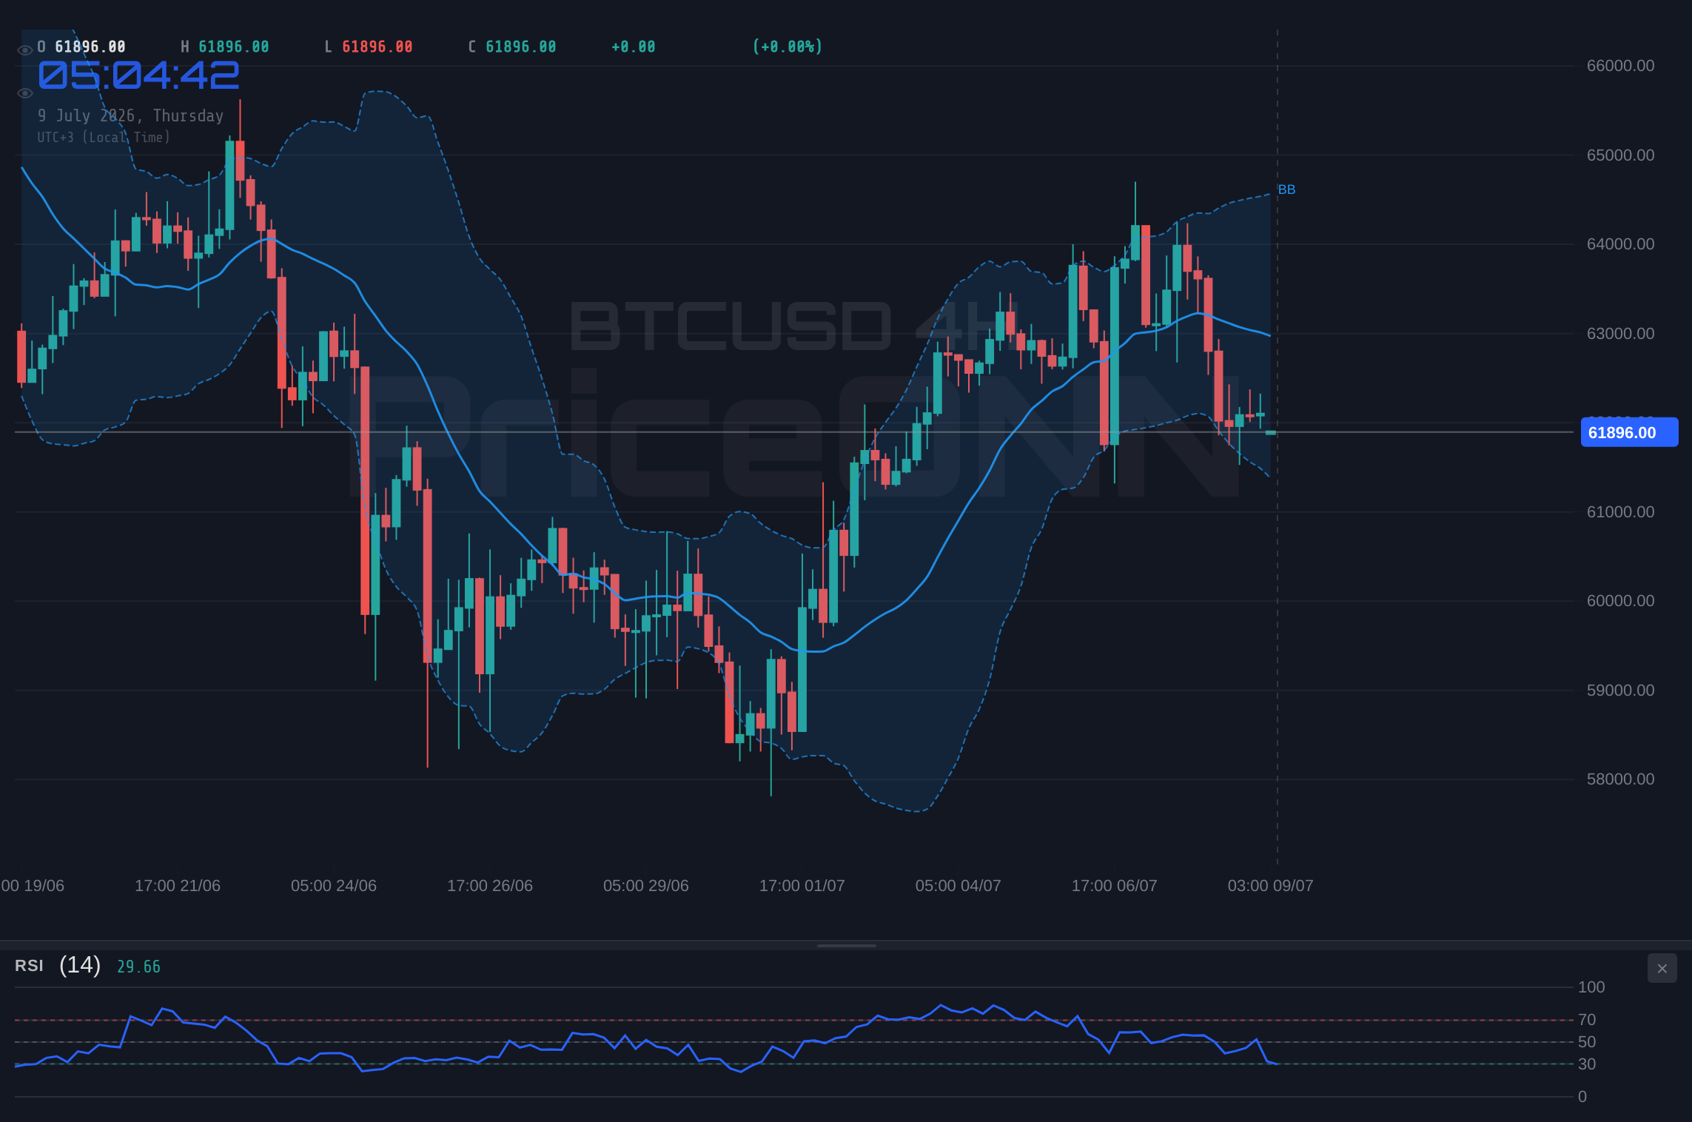1692x1122 pixels.
Task: Click the UTC+3 (Local Time) label
Action: pos(104,137)
